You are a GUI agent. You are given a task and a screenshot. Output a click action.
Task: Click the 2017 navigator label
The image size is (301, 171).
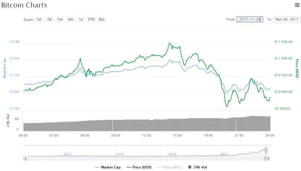click(x=224, y=154)
